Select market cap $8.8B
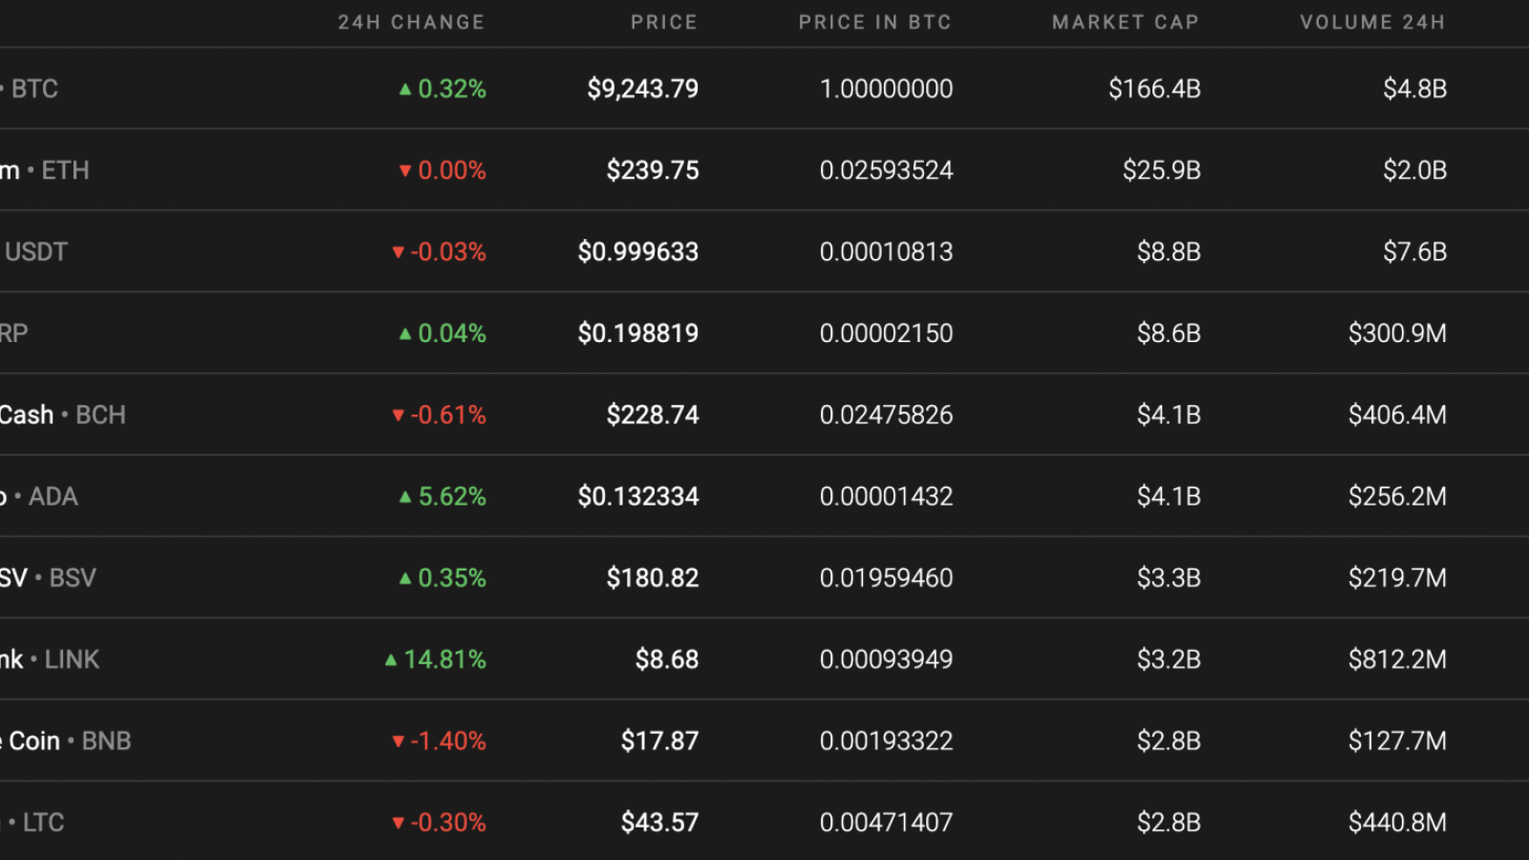Viewport: 1529px width, 860px height. click(x=1169, y=252)
